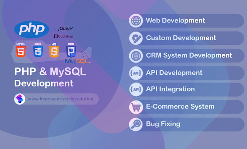This screenshot has height=149, width=247.
Task: Click the Stack IT Solution S logo
Action: point(20,99)
